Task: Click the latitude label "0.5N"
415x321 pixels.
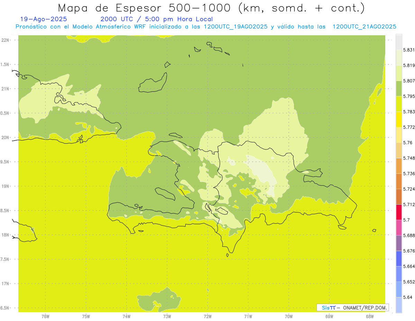Action: (x=5, y=113)
